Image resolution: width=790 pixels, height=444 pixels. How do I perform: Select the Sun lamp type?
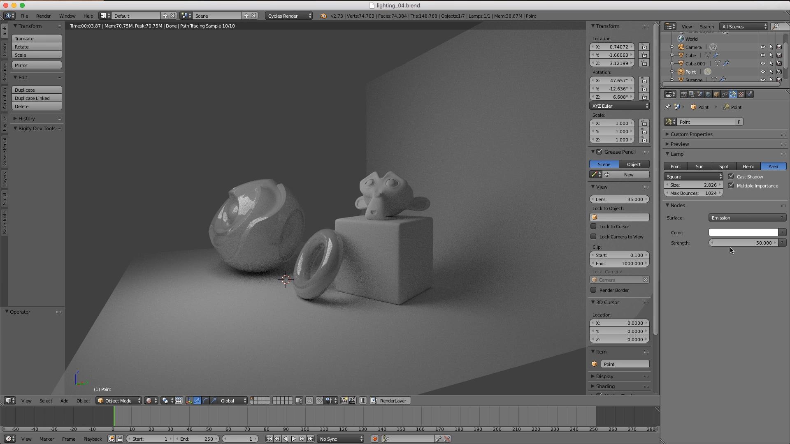point(699,166)
